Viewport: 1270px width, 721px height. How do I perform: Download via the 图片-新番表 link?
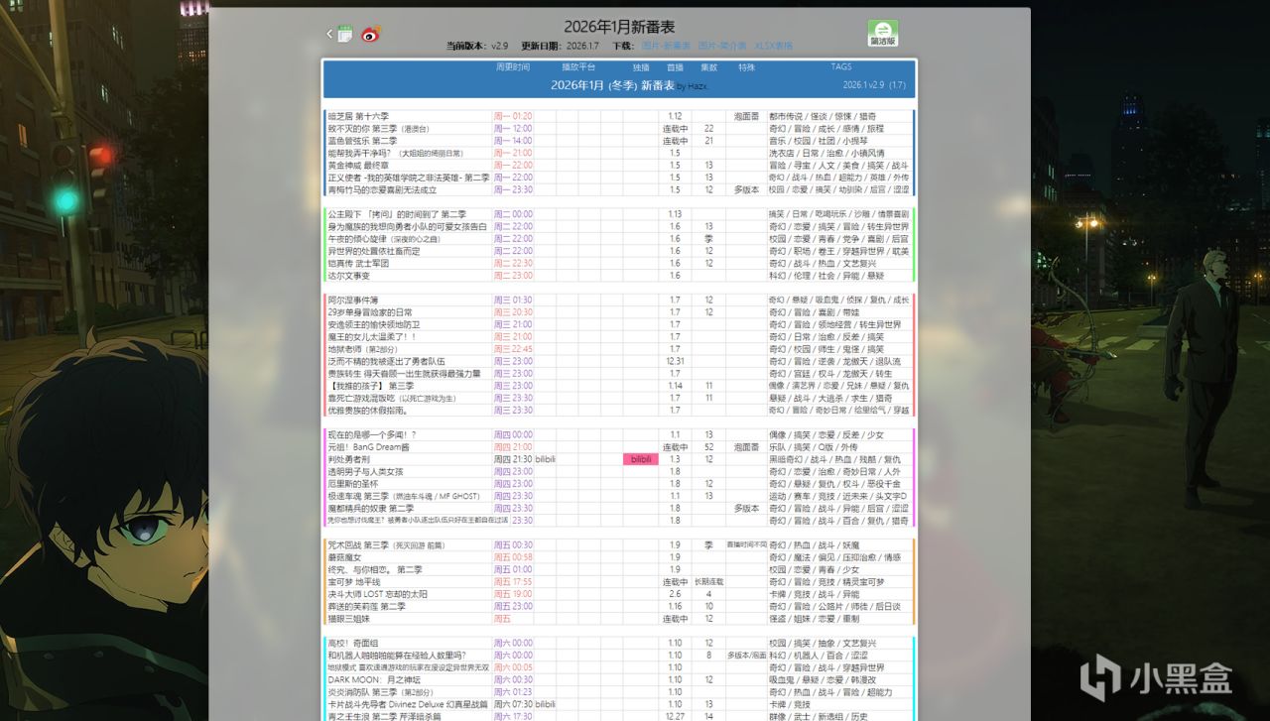pos(666,46)
